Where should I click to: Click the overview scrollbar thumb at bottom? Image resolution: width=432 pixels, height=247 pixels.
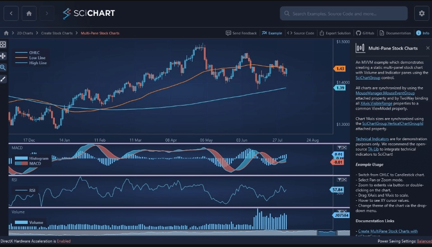pyautogui.click(x=327, y=233)
